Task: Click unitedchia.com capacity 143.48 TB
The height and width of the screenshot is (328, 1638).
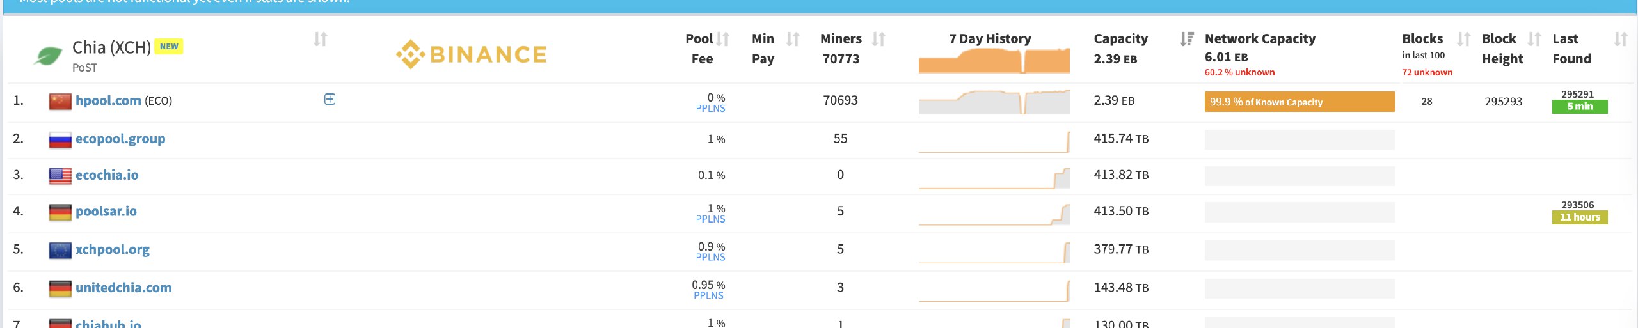Action: pyautogui.click(x=1121, y=288)
